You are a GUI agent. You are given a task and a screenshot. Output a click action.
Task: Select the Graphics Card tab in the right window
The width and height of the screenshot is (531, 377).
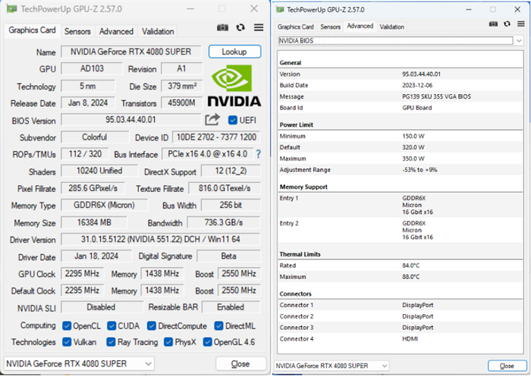[296, 27]
